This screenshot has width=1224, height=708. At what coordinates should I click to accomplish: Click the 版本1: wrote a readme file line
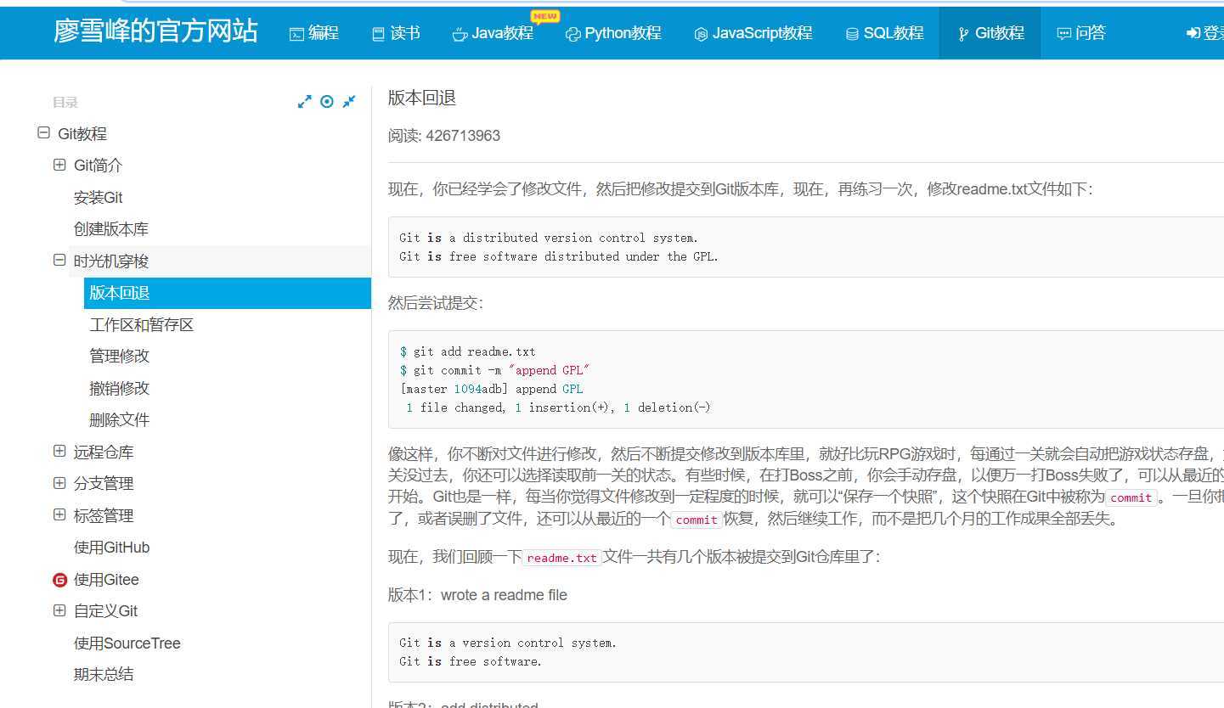(x=477, y=595)
